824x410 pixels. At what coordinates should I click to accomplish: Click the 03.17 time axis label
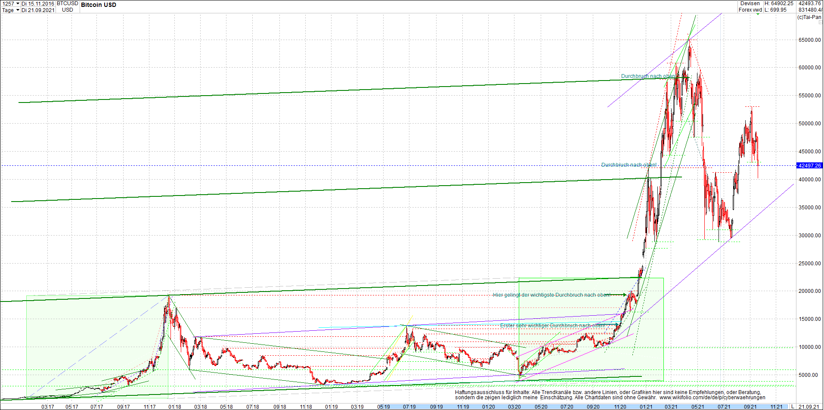48,407
